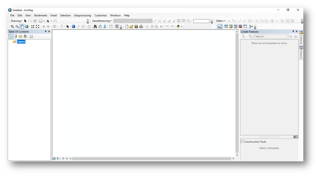Open the Catalog side tab
318x176 pixels.
pyautogui.click(x=301, y=38)
